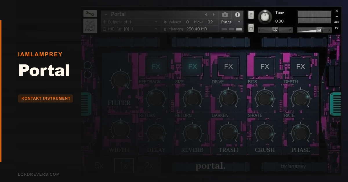Click the SIZE knob in Reverb
The width and height of the screenshot is (348, 182).
193,98
